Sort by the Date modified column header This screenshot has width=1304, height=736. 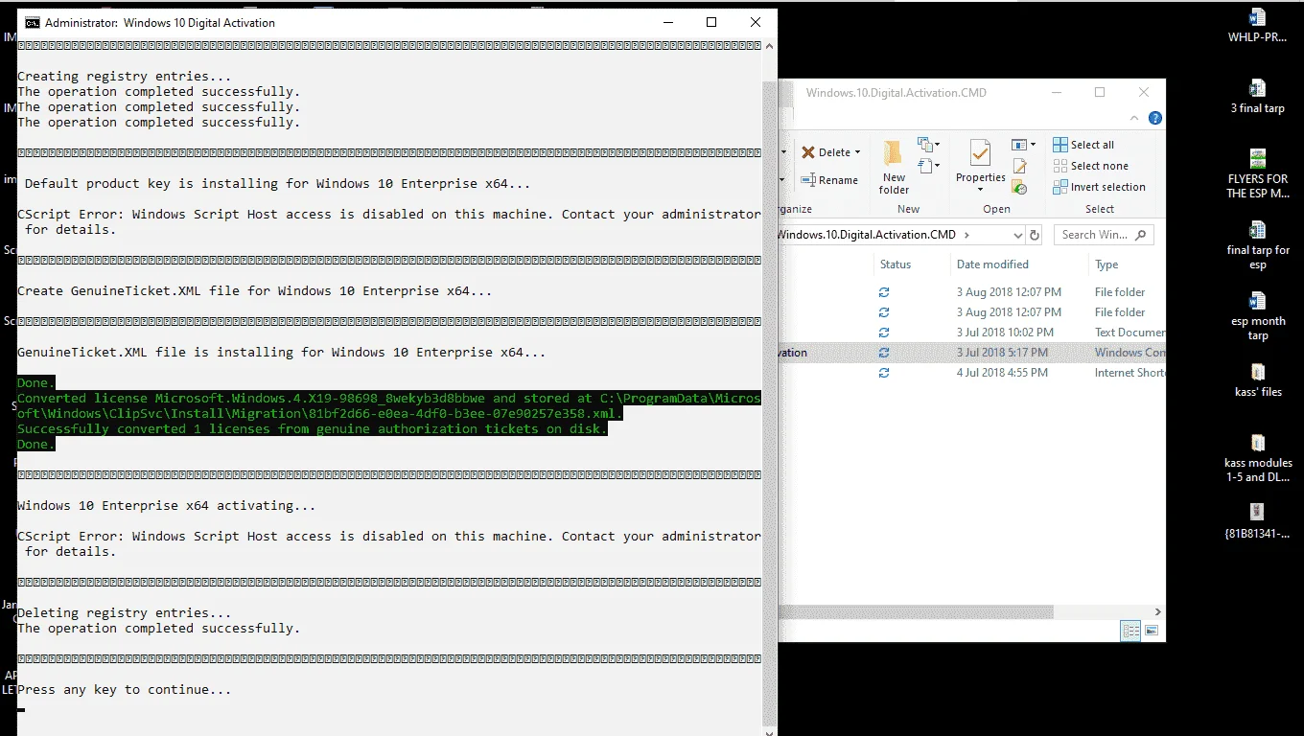(992, 264)
